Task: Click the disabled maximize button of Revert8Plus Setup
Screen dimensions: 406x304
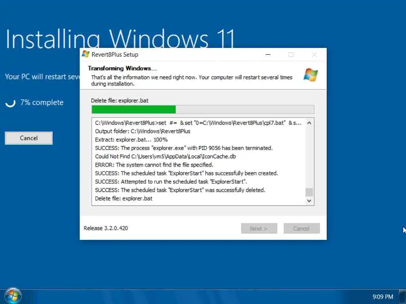Action: (291, 55)
